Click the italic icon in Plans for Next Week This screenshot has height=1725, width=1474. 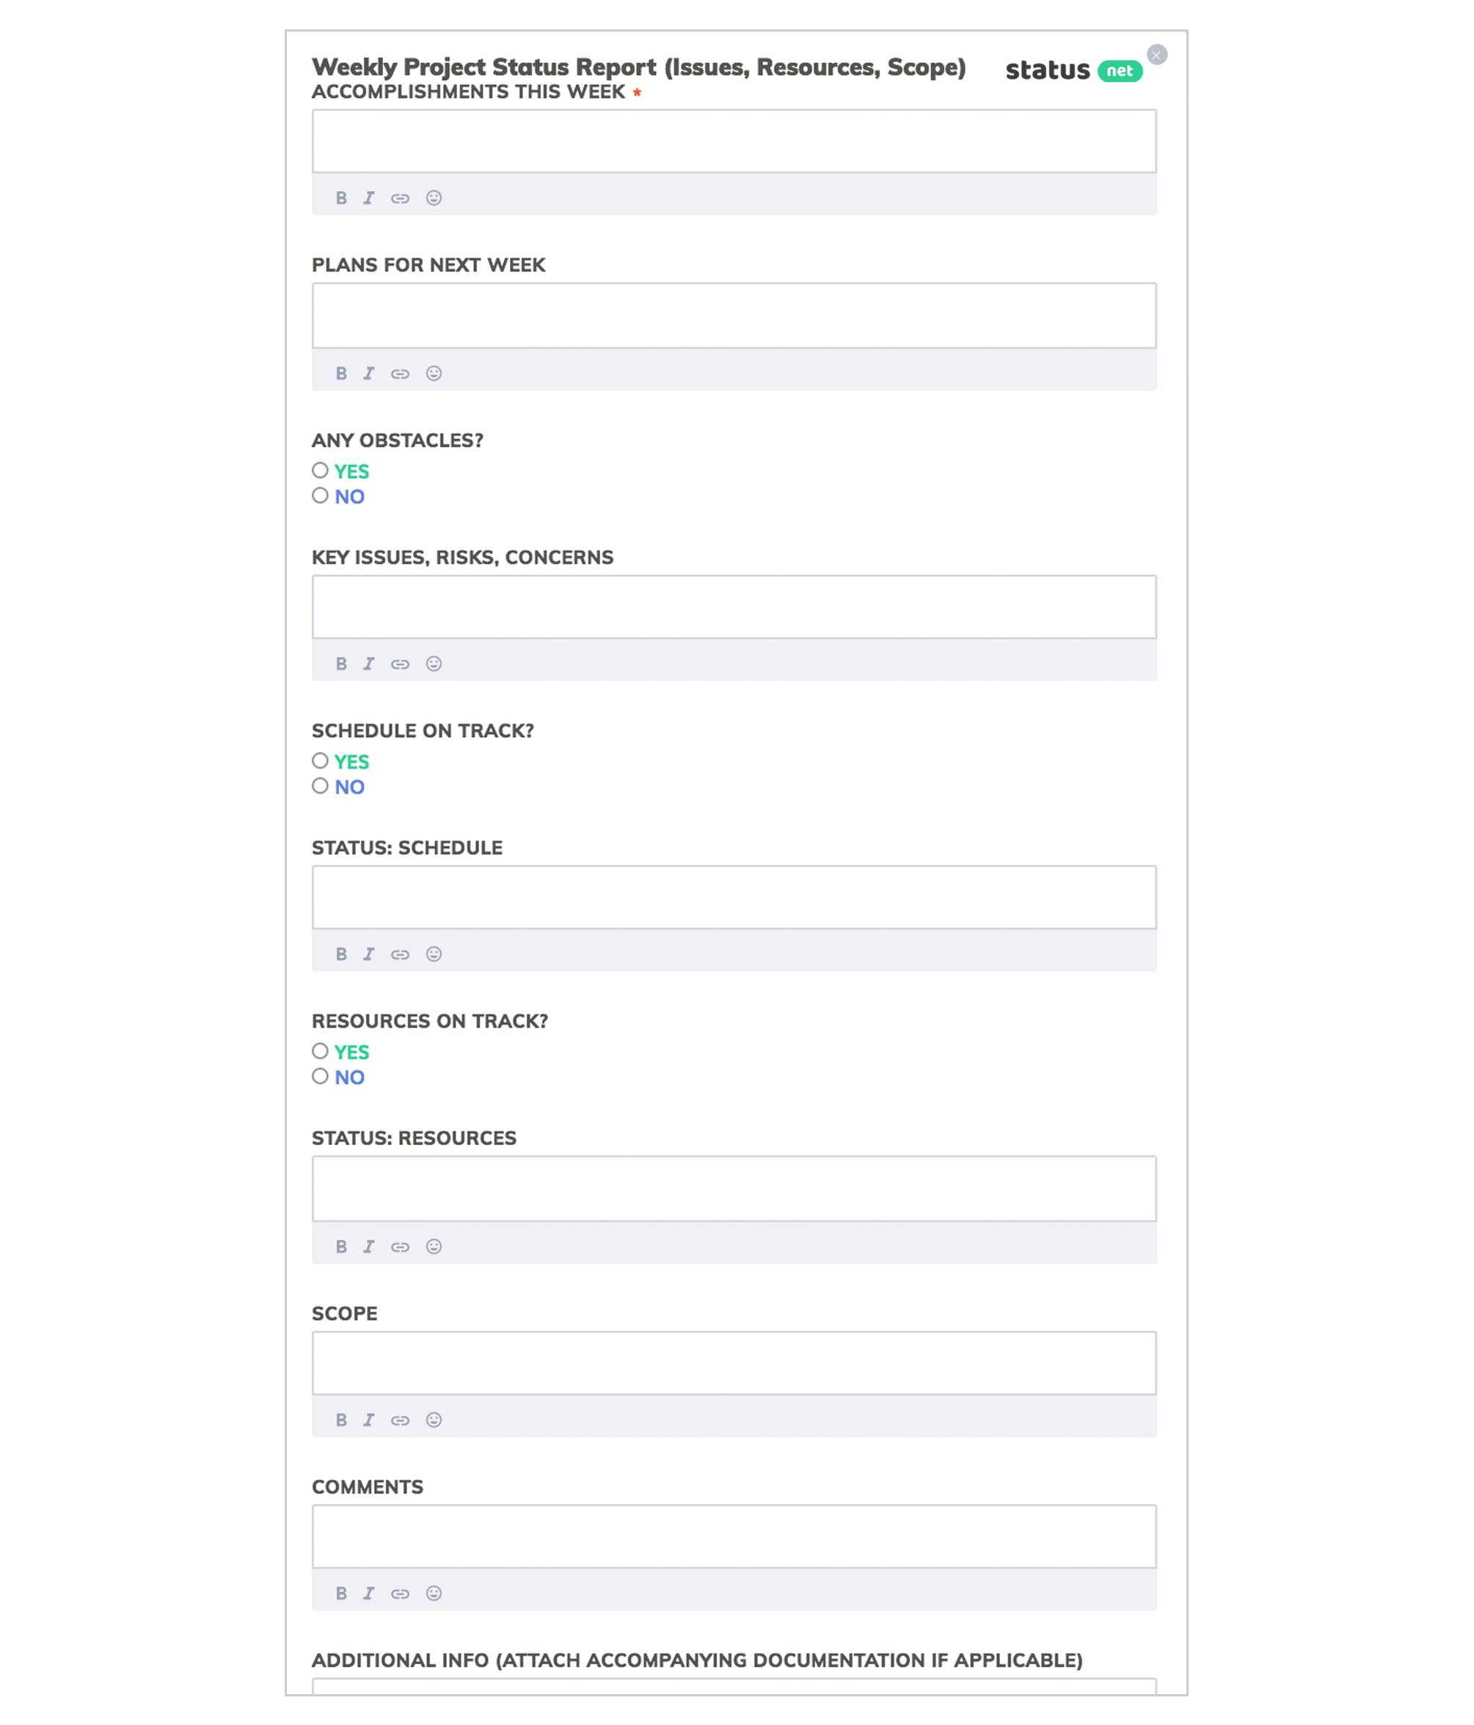pos(368,371)
